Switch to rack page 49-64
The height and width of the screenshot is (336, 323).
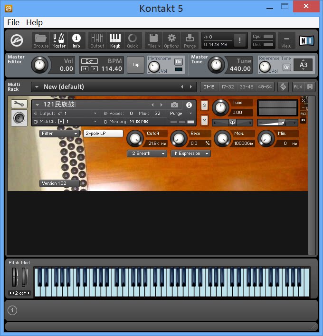pyautogui.click(x=265, y=87)
